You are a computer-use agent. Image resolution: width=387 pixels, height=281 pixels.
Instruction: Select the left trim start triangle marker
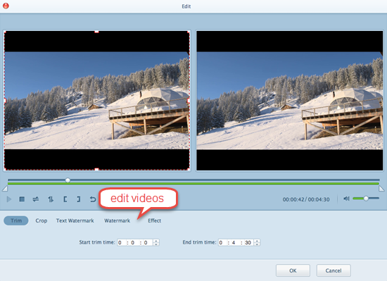(x=5, y=189)
